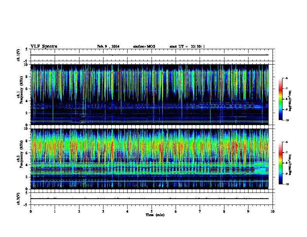Click "-8" on the ch.1 colorbar
This screenshot has width=307, height=237.
pos(286,99)
